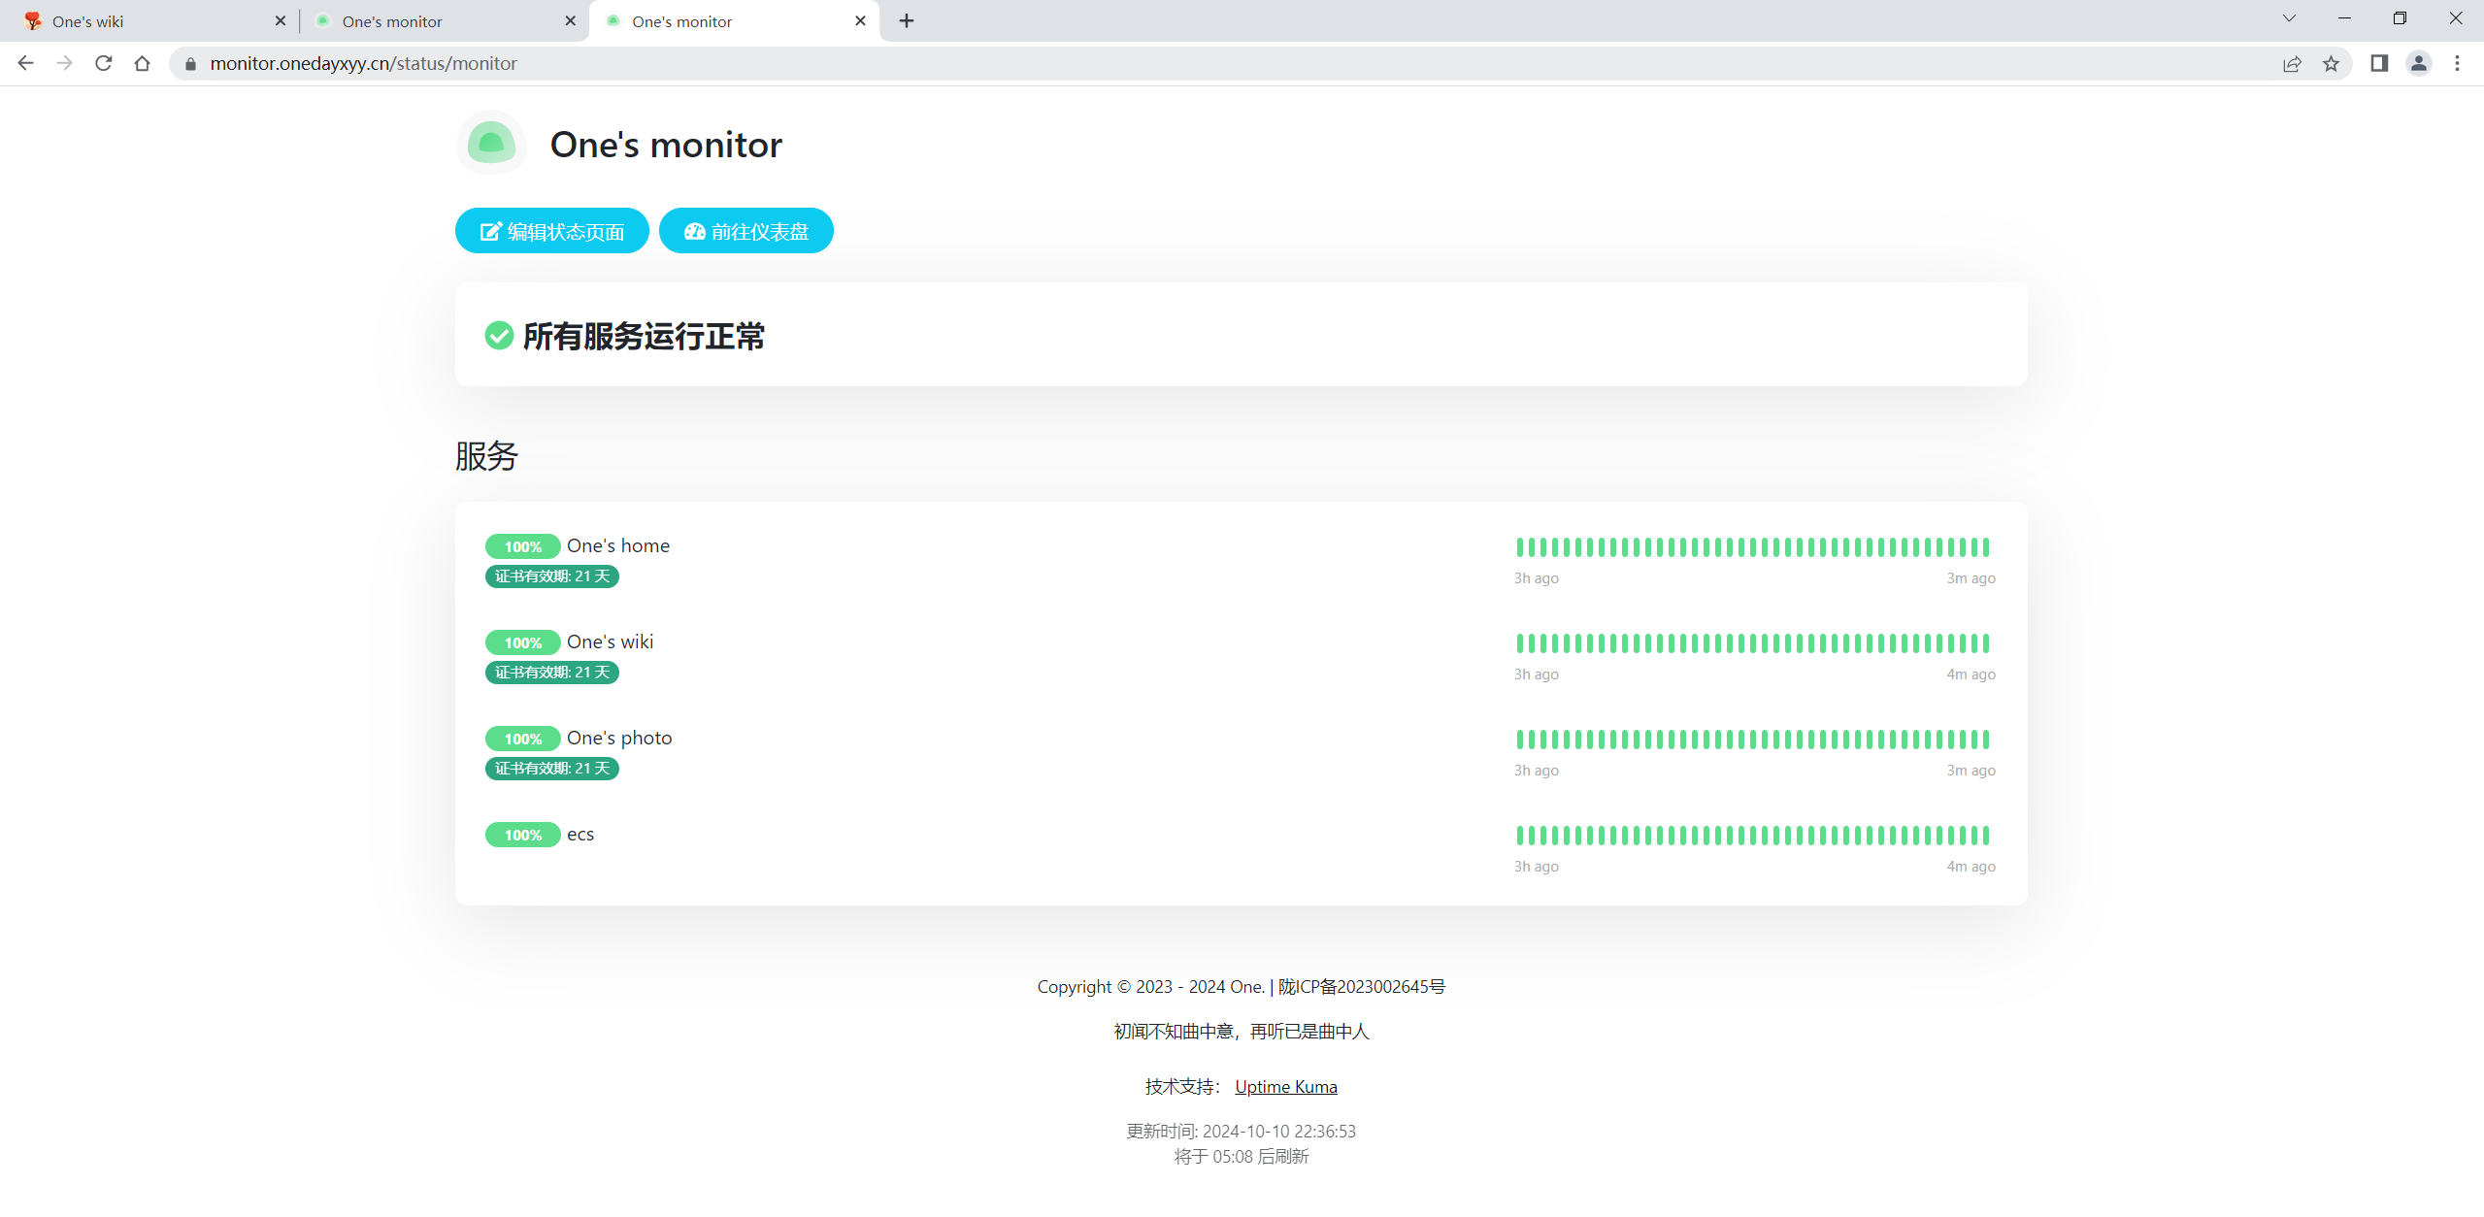Click the One's monitor page title
2484x1217 pixels.
[x=666, y=145]
